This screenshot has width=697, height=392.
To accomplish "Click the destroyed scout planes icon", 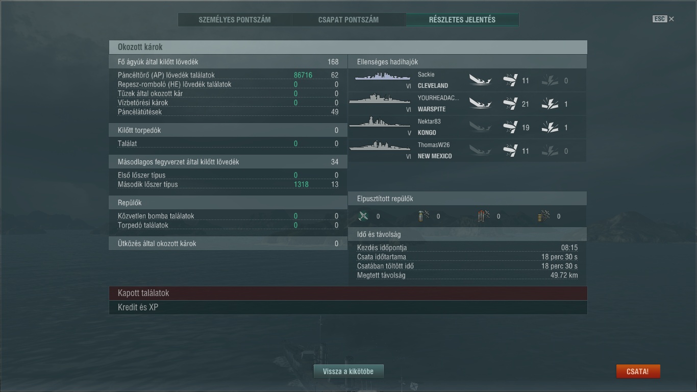I will pos(543,216).
